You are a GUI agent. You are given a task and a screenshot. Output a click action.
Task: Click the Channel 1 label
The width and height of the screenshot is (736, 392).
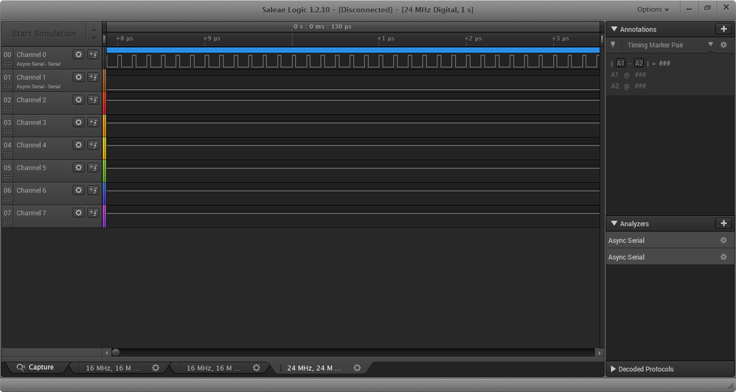pyautogui.click(x=31, y=77)
